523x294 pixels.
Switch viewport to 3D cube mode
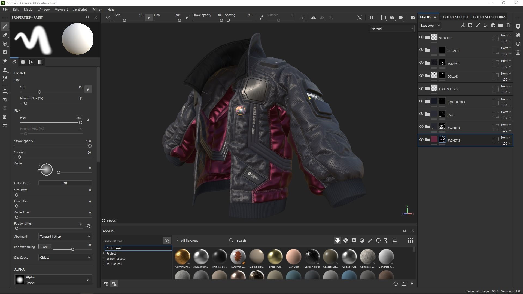[392, 17]
